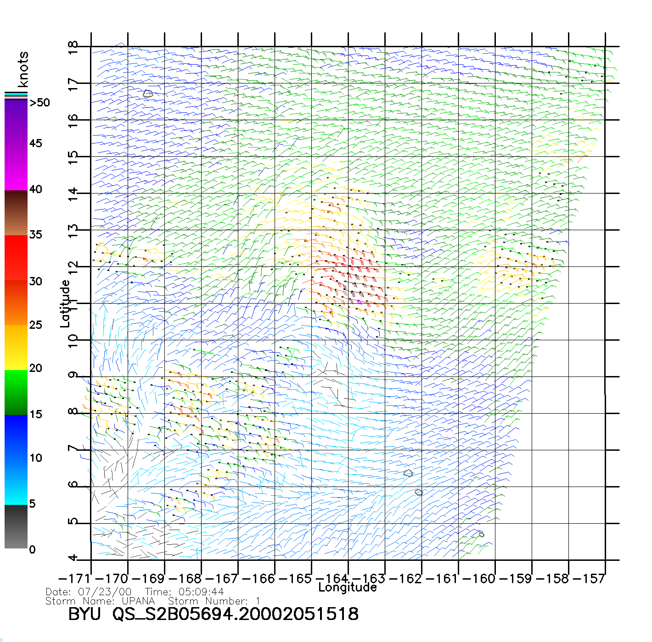Click the brown 35-40 knots legend band
This screenshot has width=652, height=642.
coord(16,213)
